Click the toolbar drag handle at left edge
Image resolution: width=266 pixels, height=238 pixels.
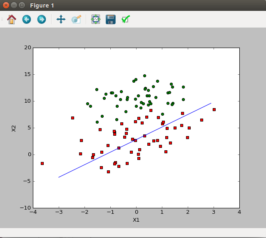(x=2, y=19)
